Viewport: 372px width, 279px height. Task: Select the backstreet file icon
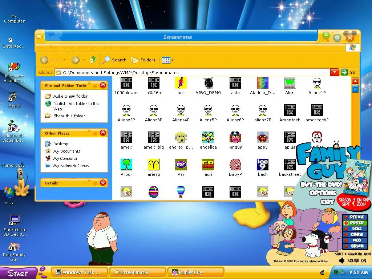[290, 167]
